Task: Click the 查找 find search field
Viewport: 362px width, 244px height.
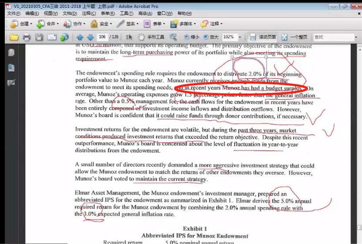Action: pos(333,37)
